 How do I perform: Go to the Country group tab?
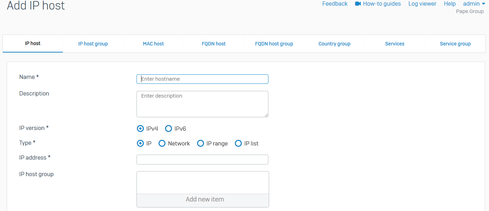tap(334, 44)
